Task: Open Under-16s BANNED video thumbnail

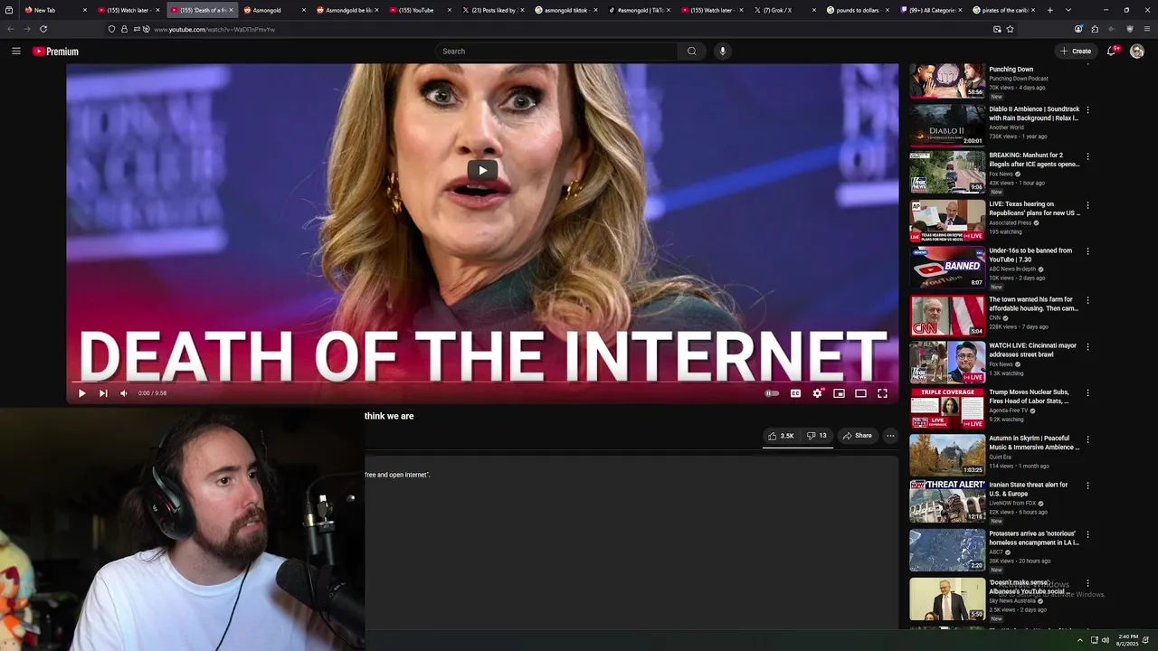Action: (x=947, y=267)
